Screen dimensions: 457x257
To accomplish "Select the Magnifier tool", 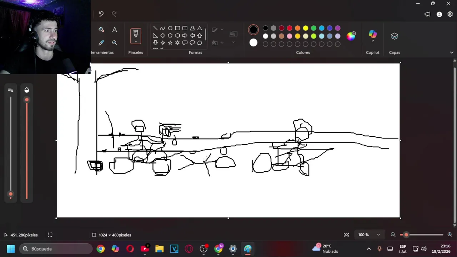I will 115,43.
